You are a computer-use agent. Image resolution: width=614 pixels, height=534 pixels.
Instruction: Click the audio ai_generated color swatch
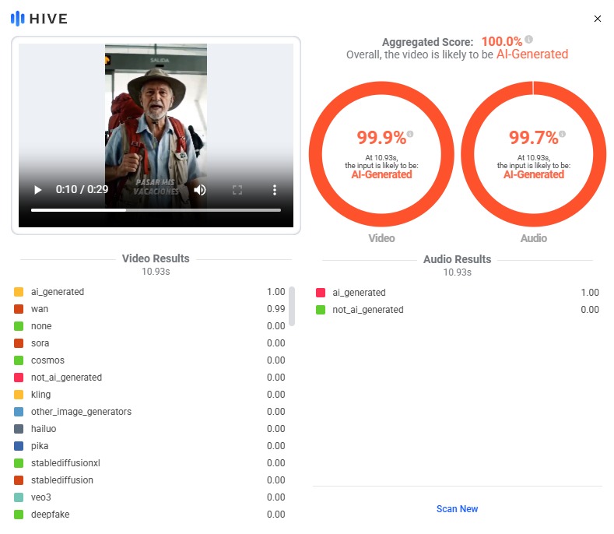pos(321,293)
